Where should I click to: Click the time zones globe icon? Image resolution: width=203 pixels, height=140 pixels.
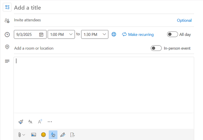pos(114,34)
